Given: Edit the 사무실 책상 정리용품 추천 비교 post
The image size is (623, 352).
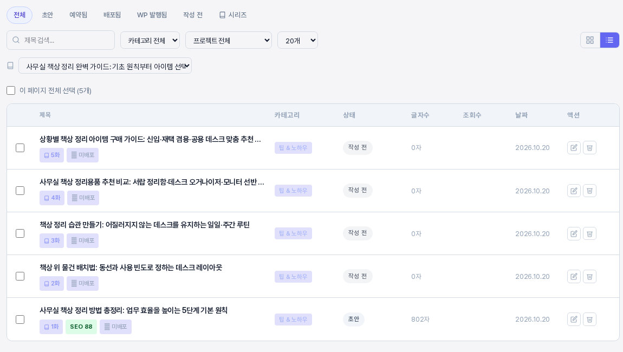Looking at the screenshot, I should click(574, 191).
